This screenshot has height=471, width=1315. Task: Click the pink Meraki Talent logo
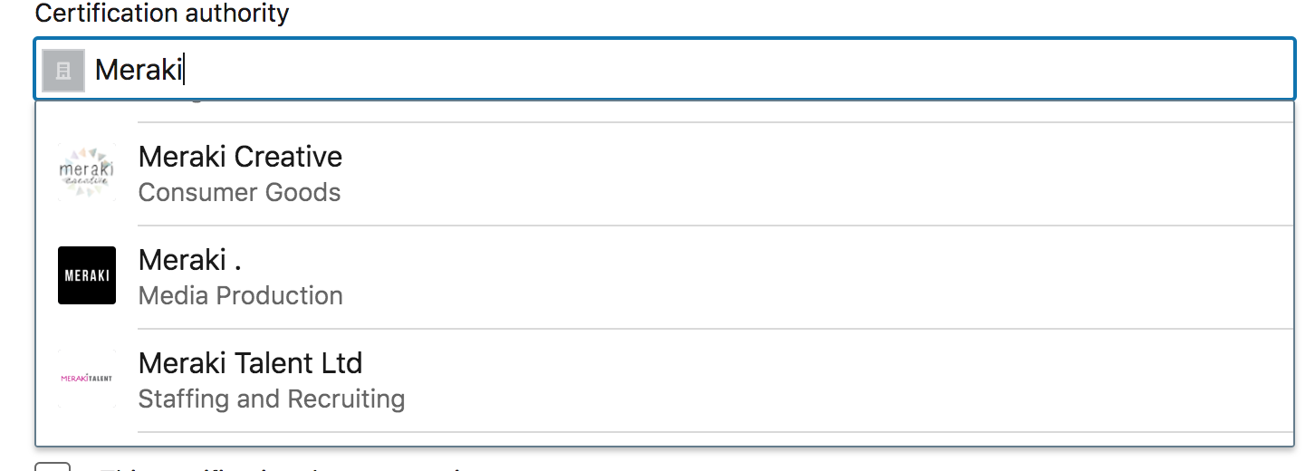click(x=87, y=378)
